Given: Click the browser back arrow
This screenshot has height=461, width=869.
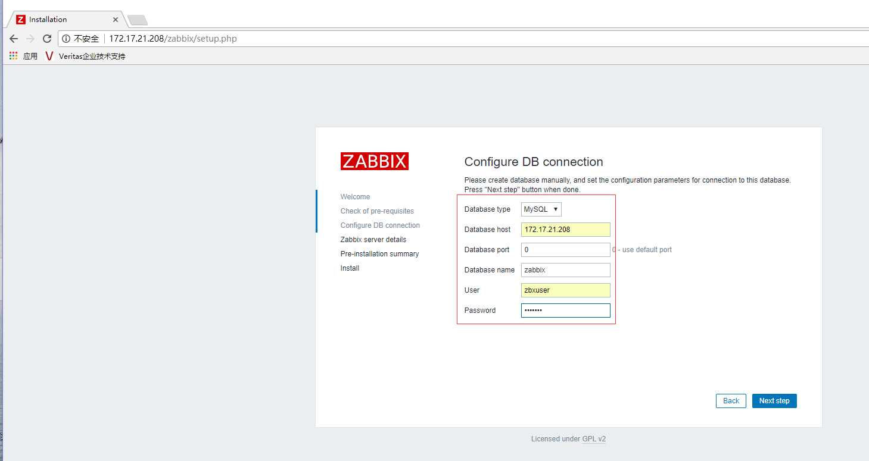Looking at the screenshot, I should point(14,39).
